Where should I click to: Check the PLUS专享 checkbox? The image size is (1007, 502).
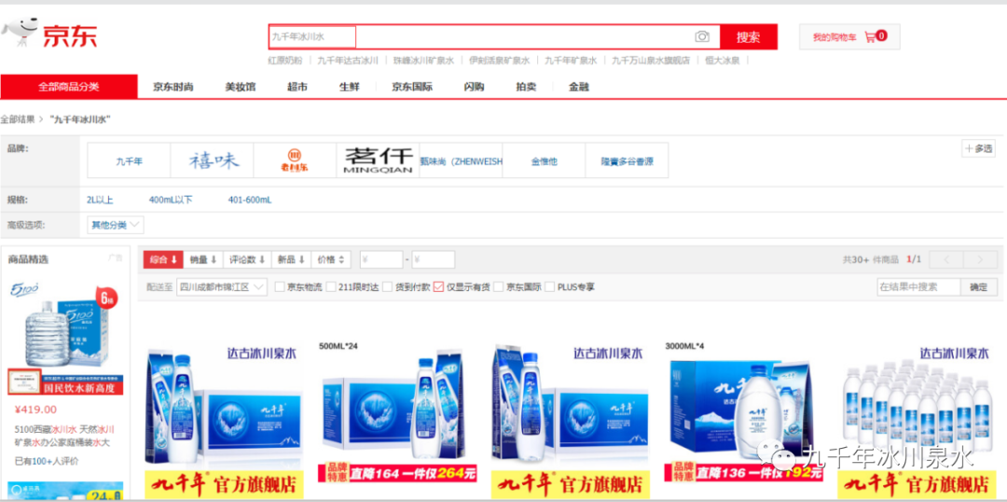(x=550, y=286)
